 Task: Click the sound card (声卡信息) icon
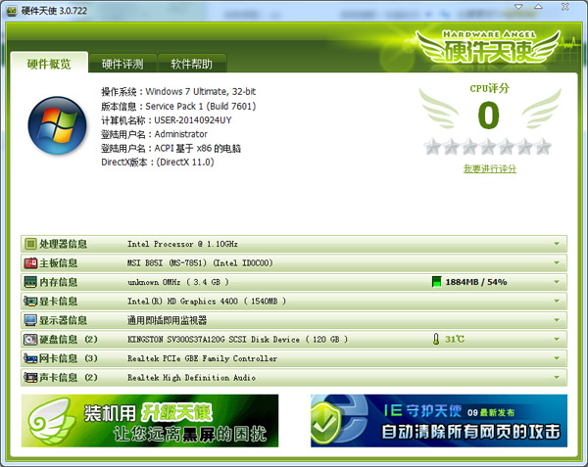(30, 378)
